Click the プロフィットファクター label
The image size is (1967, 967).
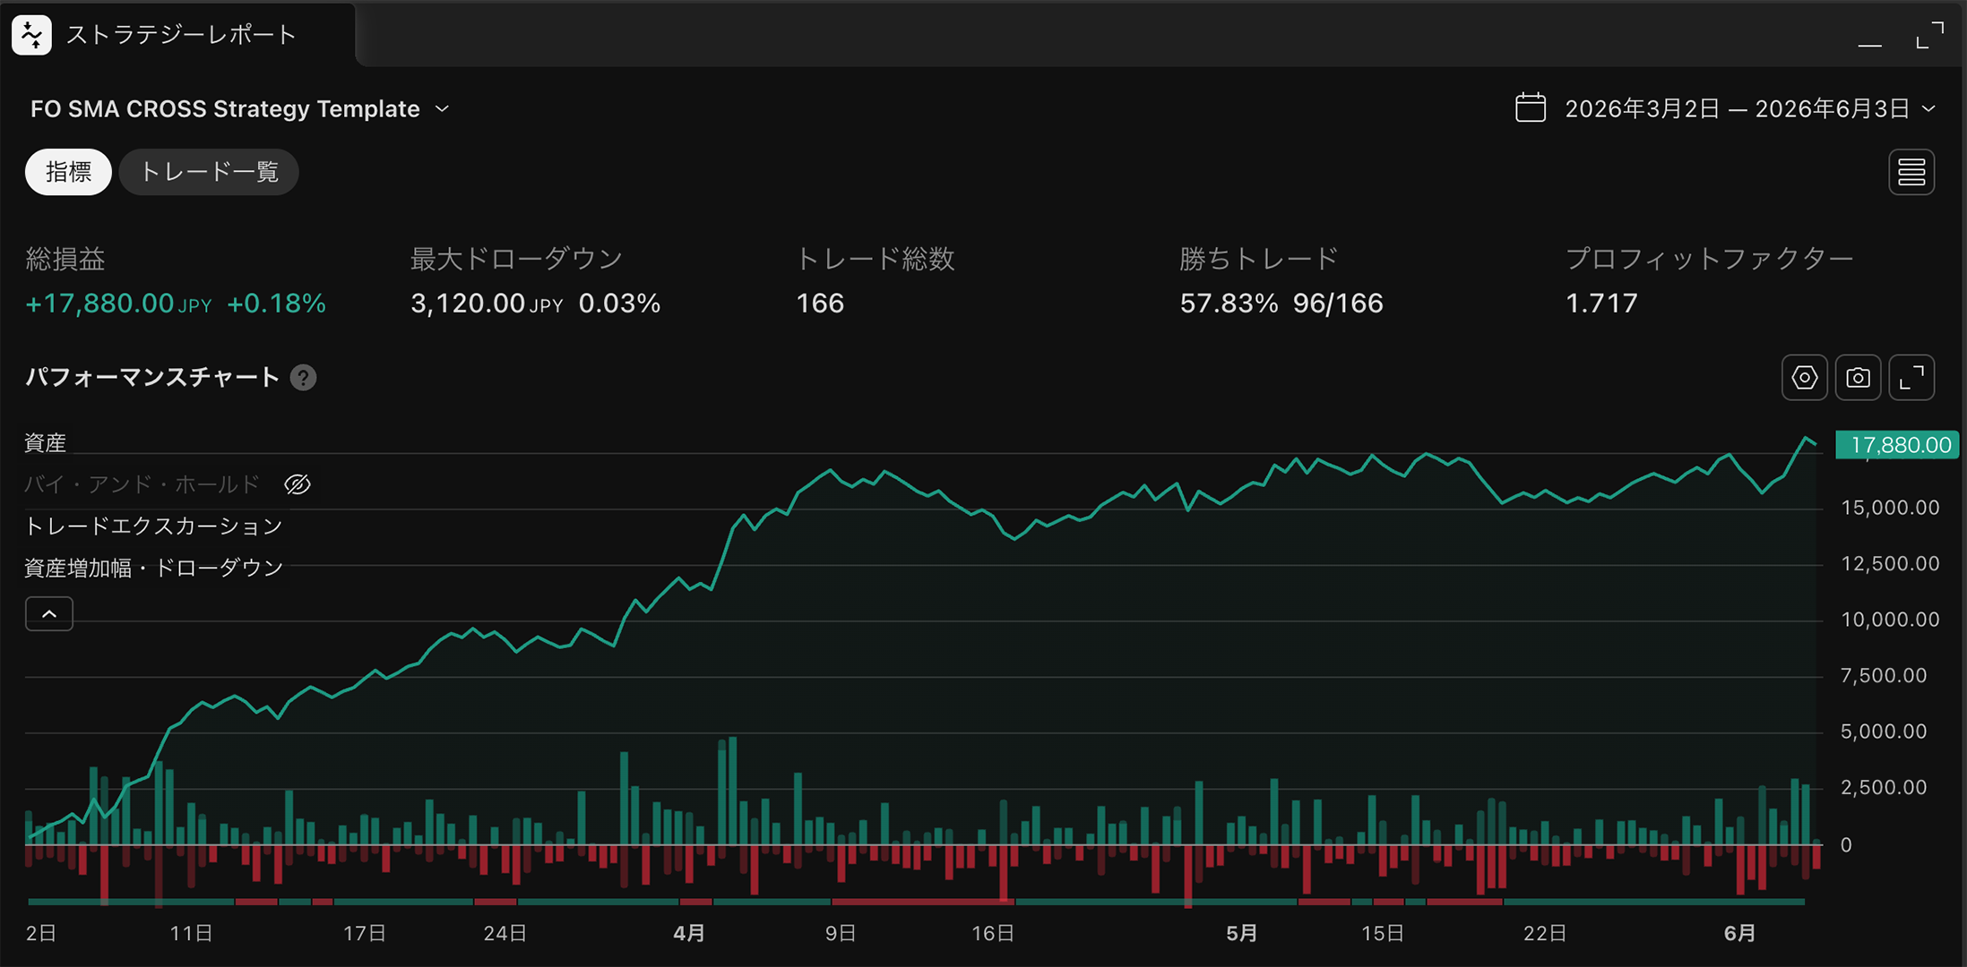click(x=1709, y=260)
